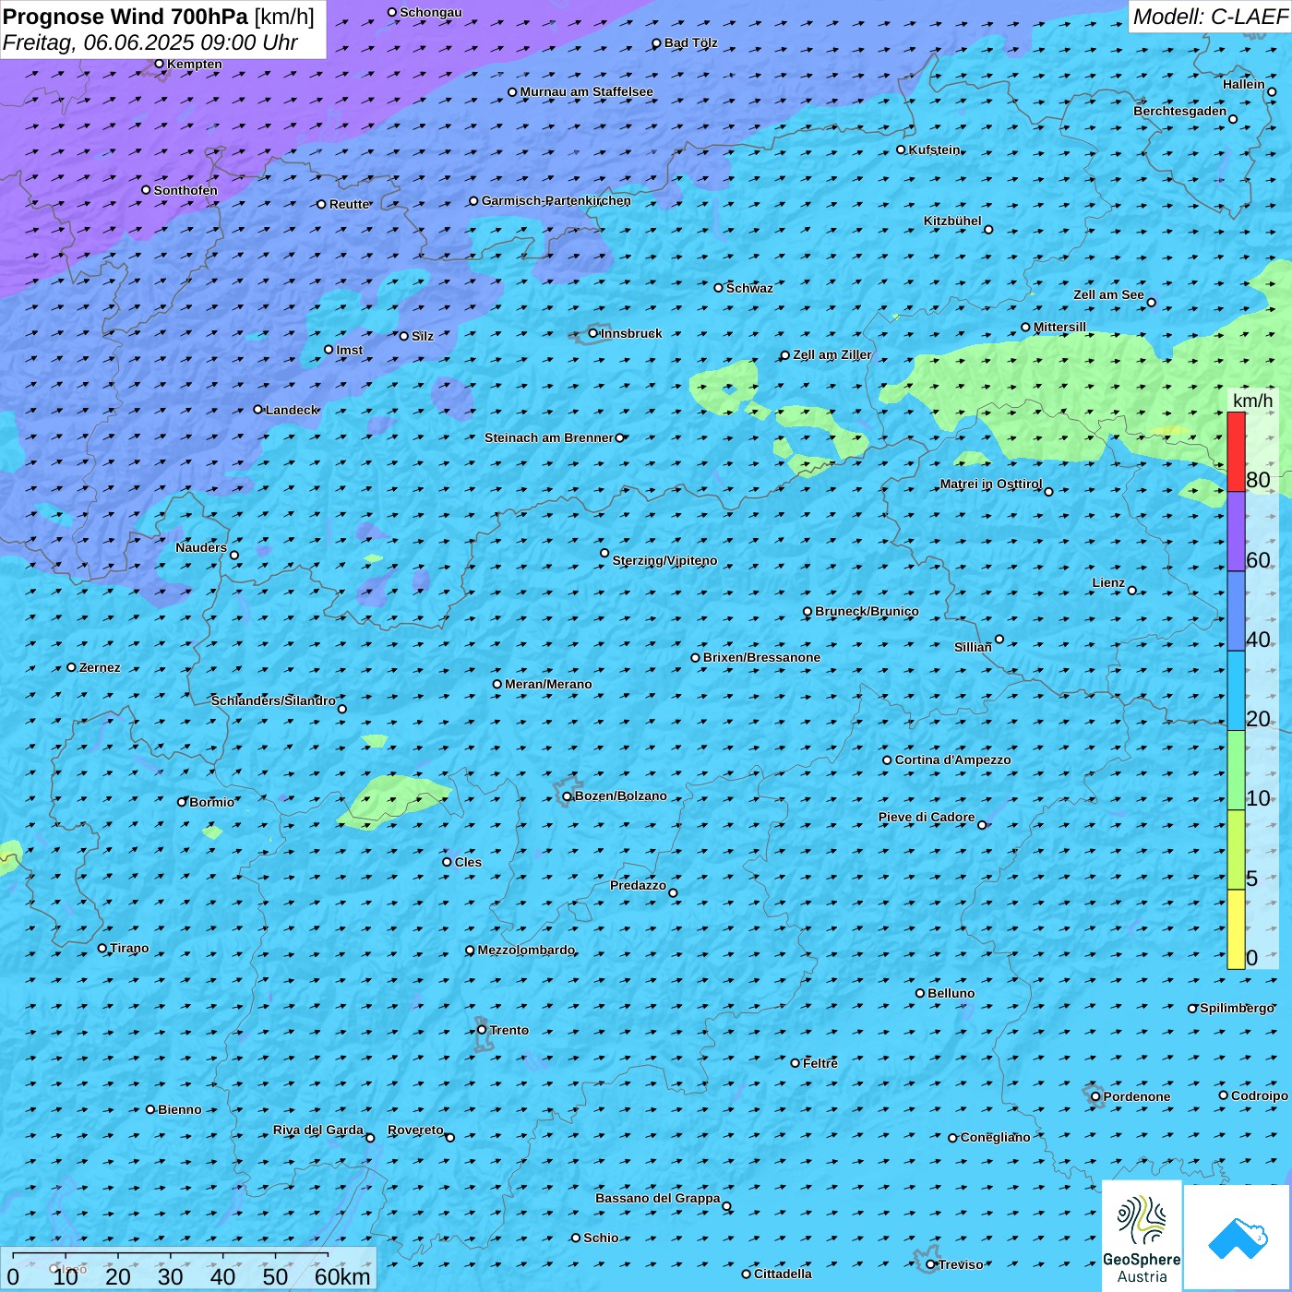The image size is (1292, 1292).
Task: Click the Bassano del Grappa label
Action: pos(658,1198)
